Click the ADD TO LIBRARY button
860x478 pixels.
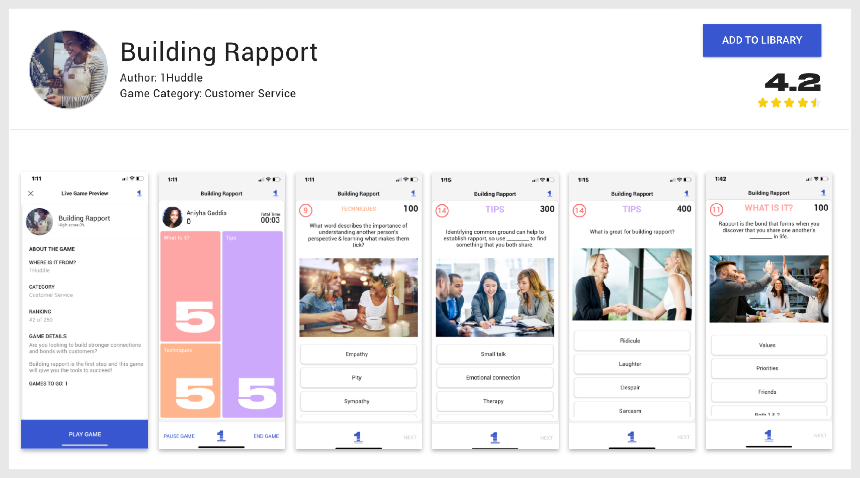click(762, 40)
